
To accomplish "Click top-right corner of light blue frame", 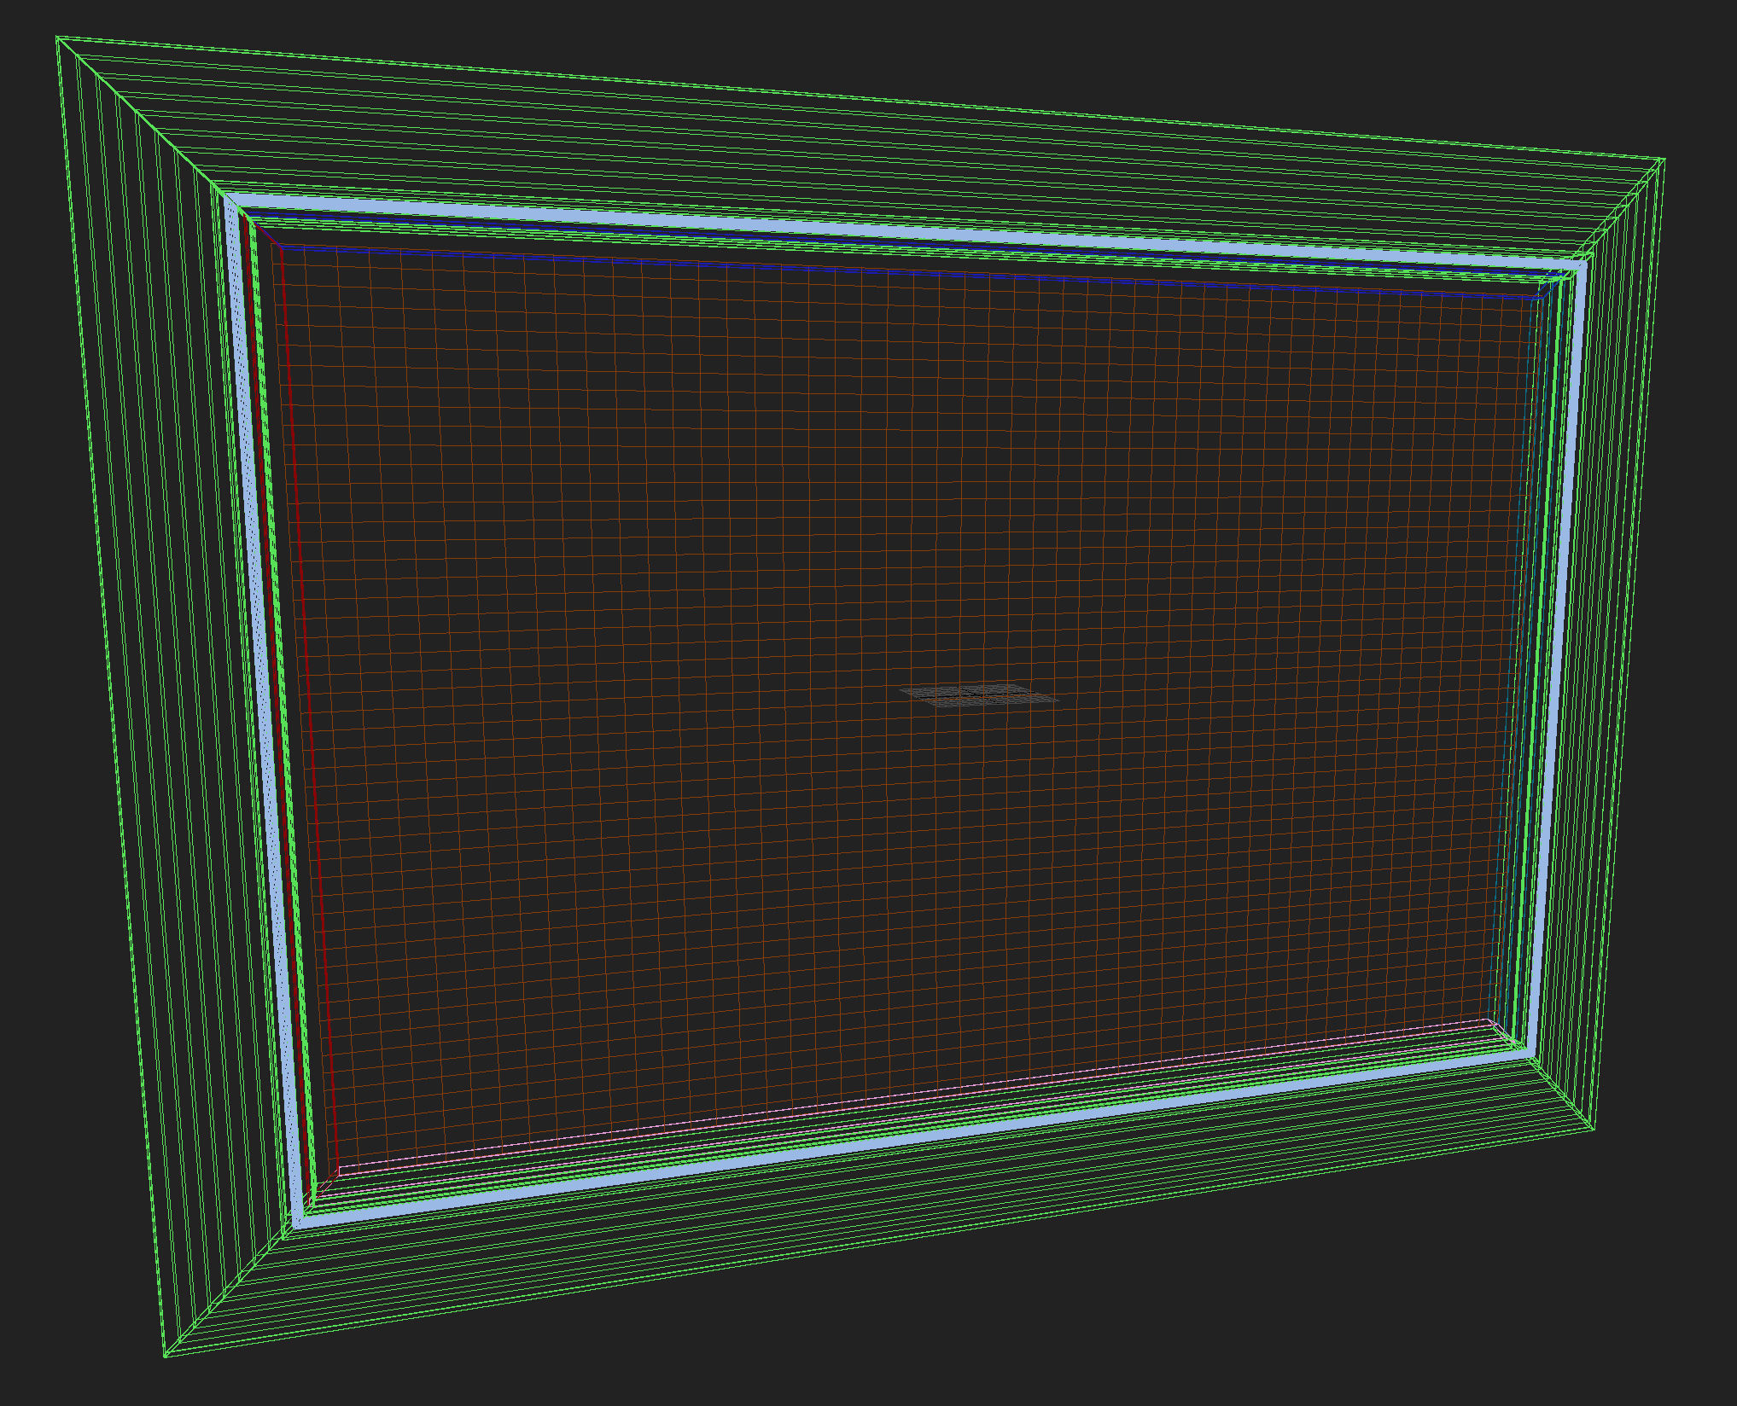I will click(1581, 267).
